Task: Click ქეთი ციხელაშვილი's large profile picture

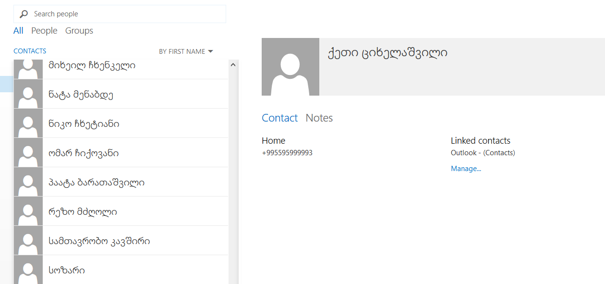Action: click(290, 67)
